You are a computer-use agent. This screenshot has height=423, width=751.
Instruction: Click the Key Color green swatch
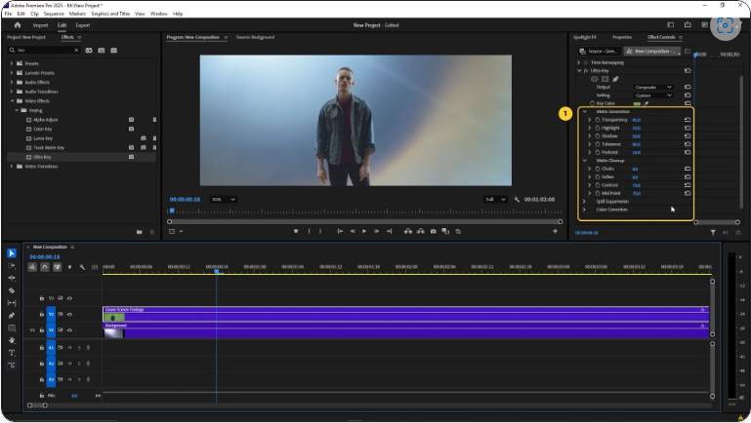[x=637, y=103]
